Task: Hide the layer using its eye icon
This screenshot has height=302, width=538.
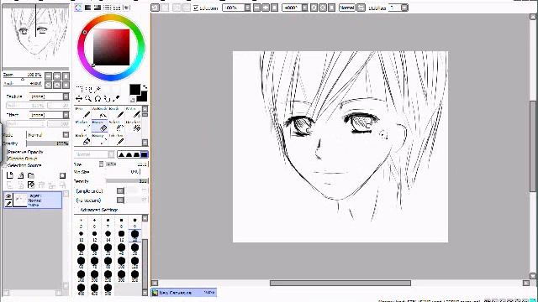Action: click(8, 196)
